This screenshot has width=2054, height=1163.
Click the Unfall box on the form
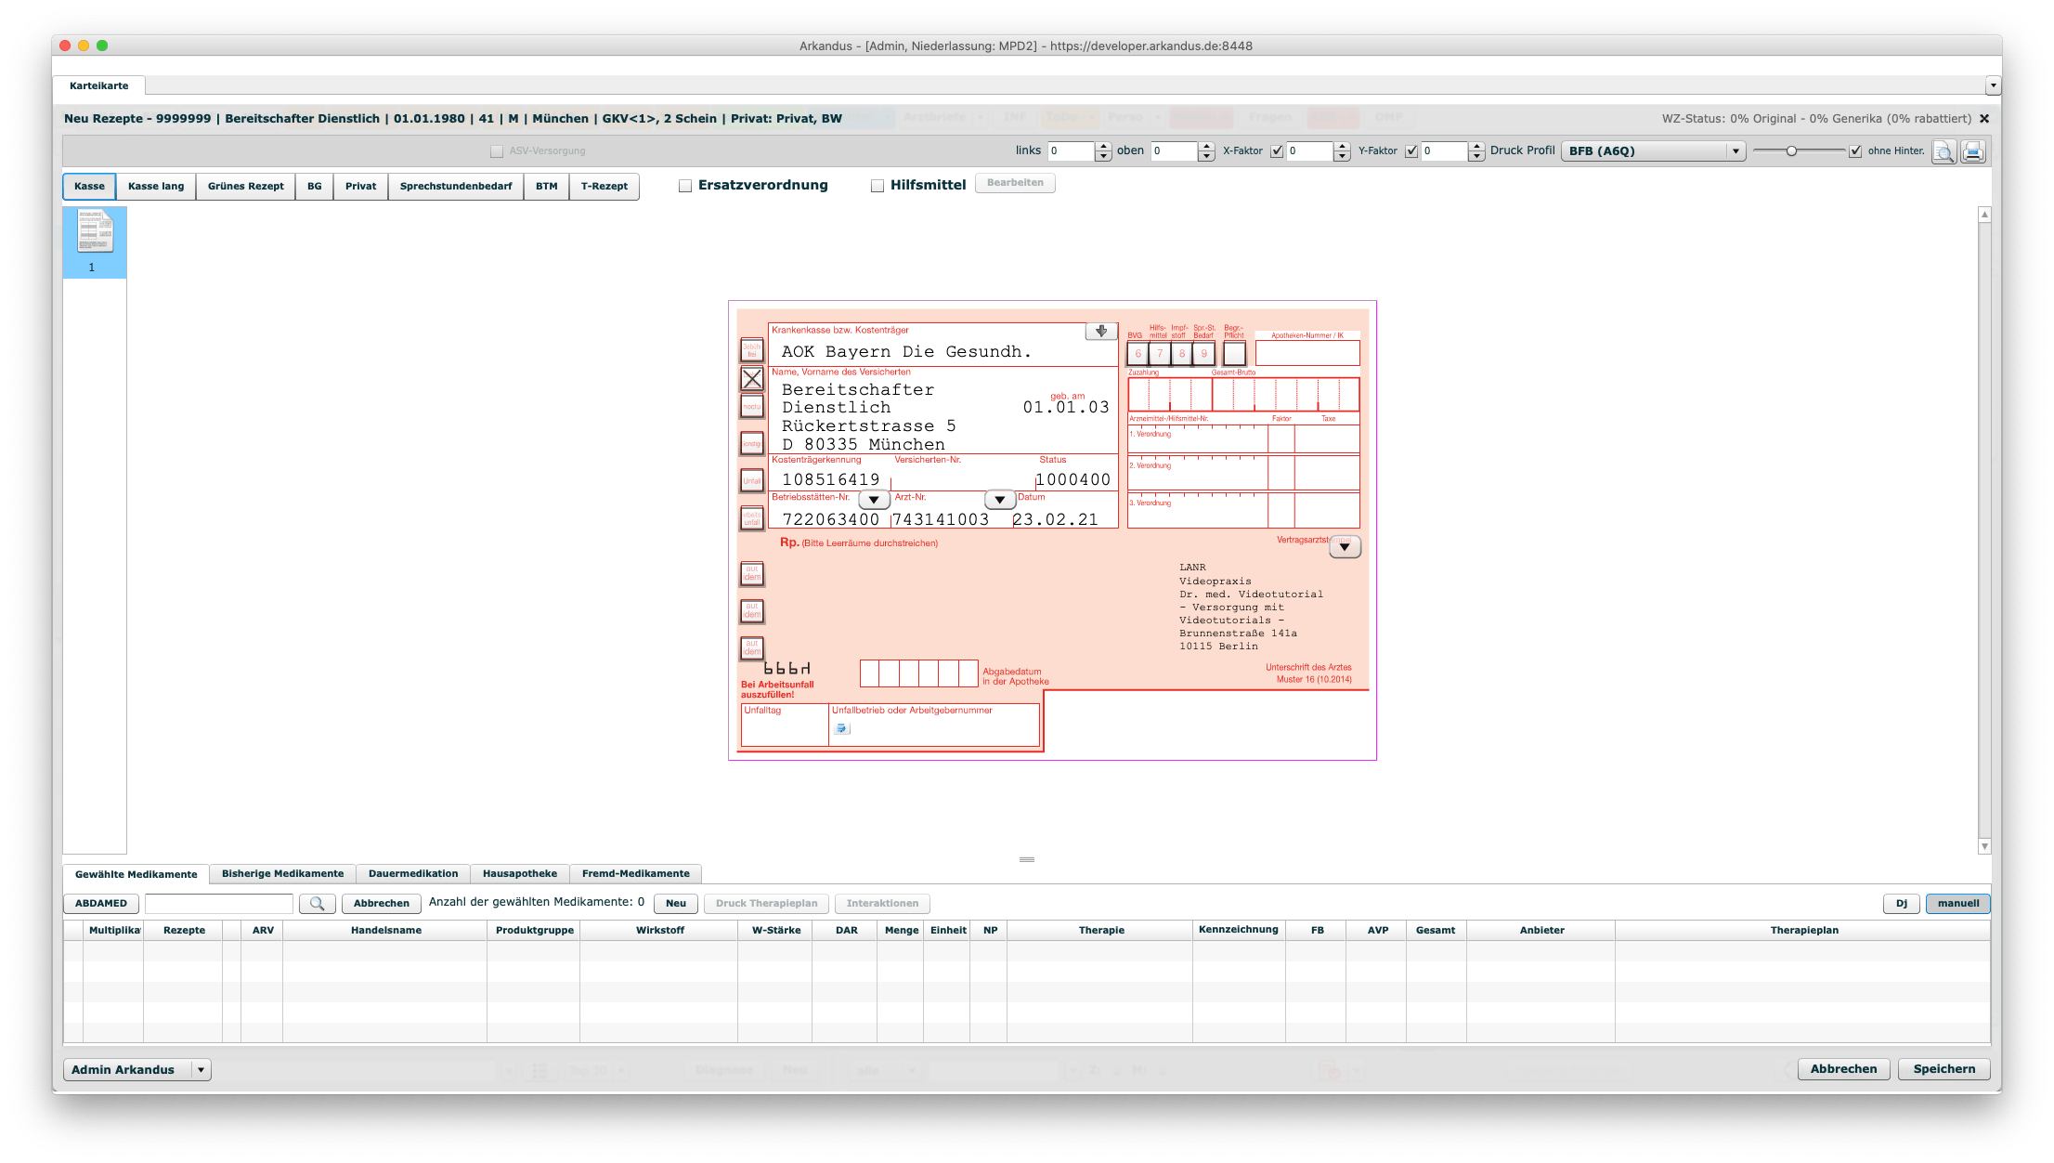click(751, 481)
